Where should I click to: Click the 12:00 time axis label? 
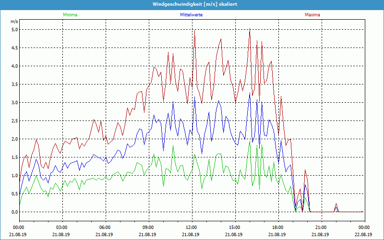[192, 228]
